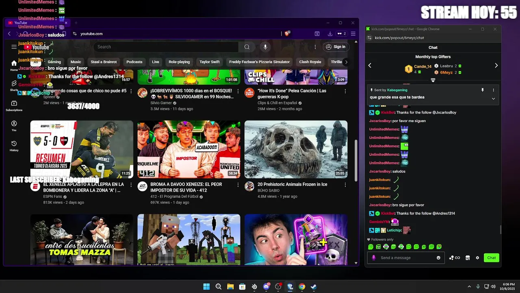Click the browser downloads icon
The image size is (520, 293).
pyautogui.click(x=330, y=34)
